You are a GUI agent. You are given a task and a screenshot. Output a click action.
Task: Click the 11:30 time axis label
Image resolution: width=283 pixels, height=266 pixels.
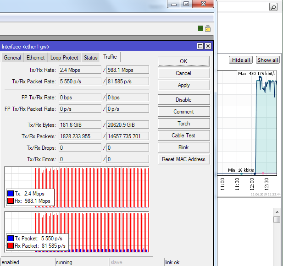pyautogui.click(x=237, y=184)
